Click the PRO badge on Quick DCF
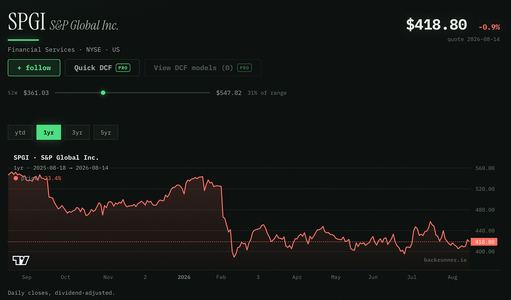Viewport: 511px width, 300px height. click(x=123, y=68)
